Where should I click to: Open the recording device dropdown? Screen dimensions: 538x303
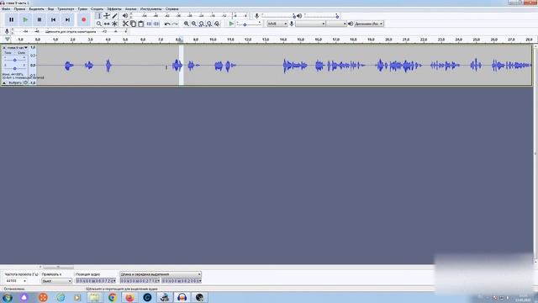310,24
